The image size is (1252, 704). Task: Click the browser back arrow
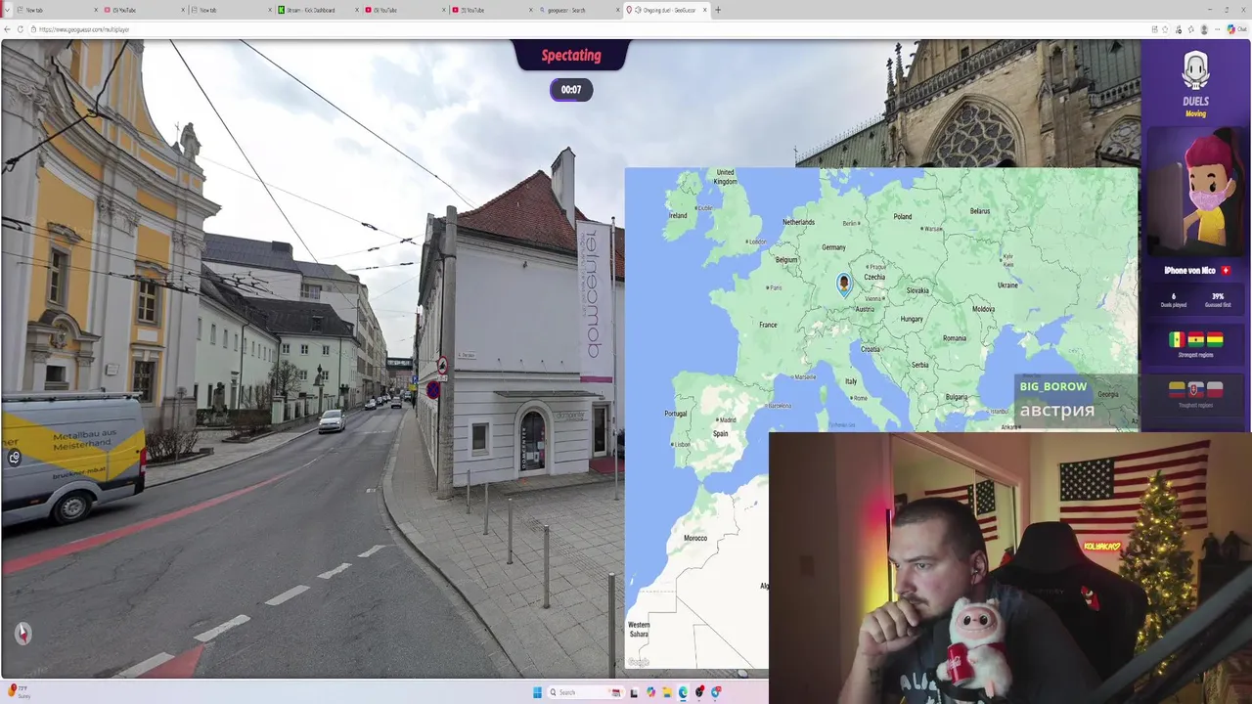tap(8, 29)
